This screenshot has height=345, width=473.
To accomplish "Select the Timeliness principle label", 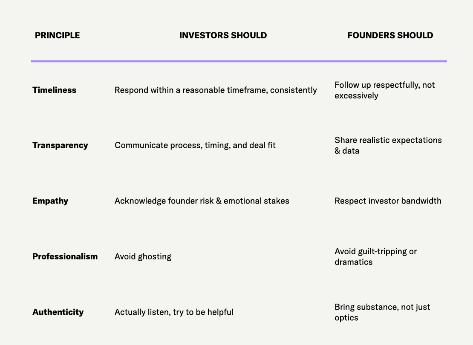I will click(54, 90).
